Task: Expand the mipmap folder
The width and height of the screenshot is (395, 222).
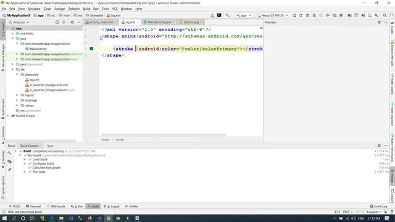Action: (17, 100)
